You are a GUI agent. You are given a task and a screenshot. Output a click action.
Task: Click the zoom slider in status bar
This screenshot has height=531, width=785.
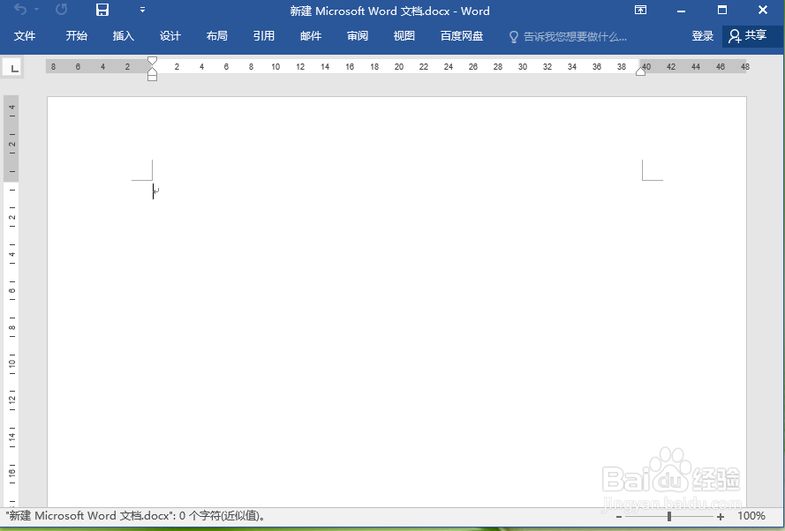click(x=671, y=516)
